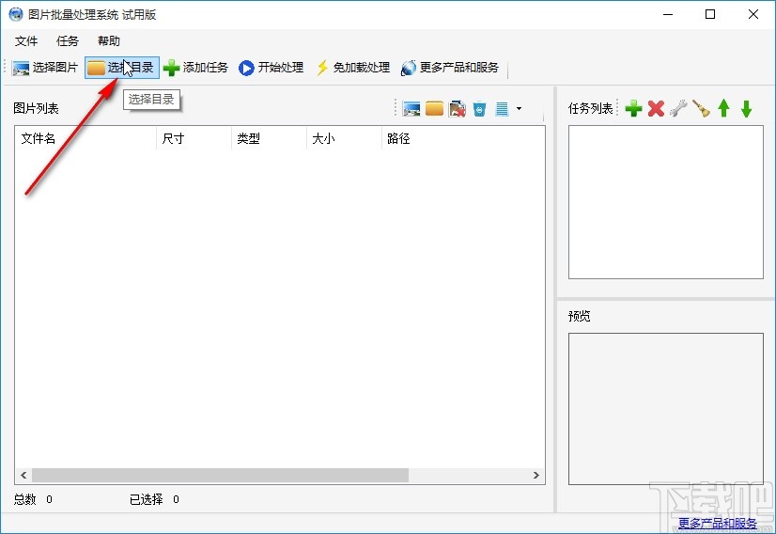Expand the view mode dropdown arrow
The image size is (776, 534).
coord(519,108)
